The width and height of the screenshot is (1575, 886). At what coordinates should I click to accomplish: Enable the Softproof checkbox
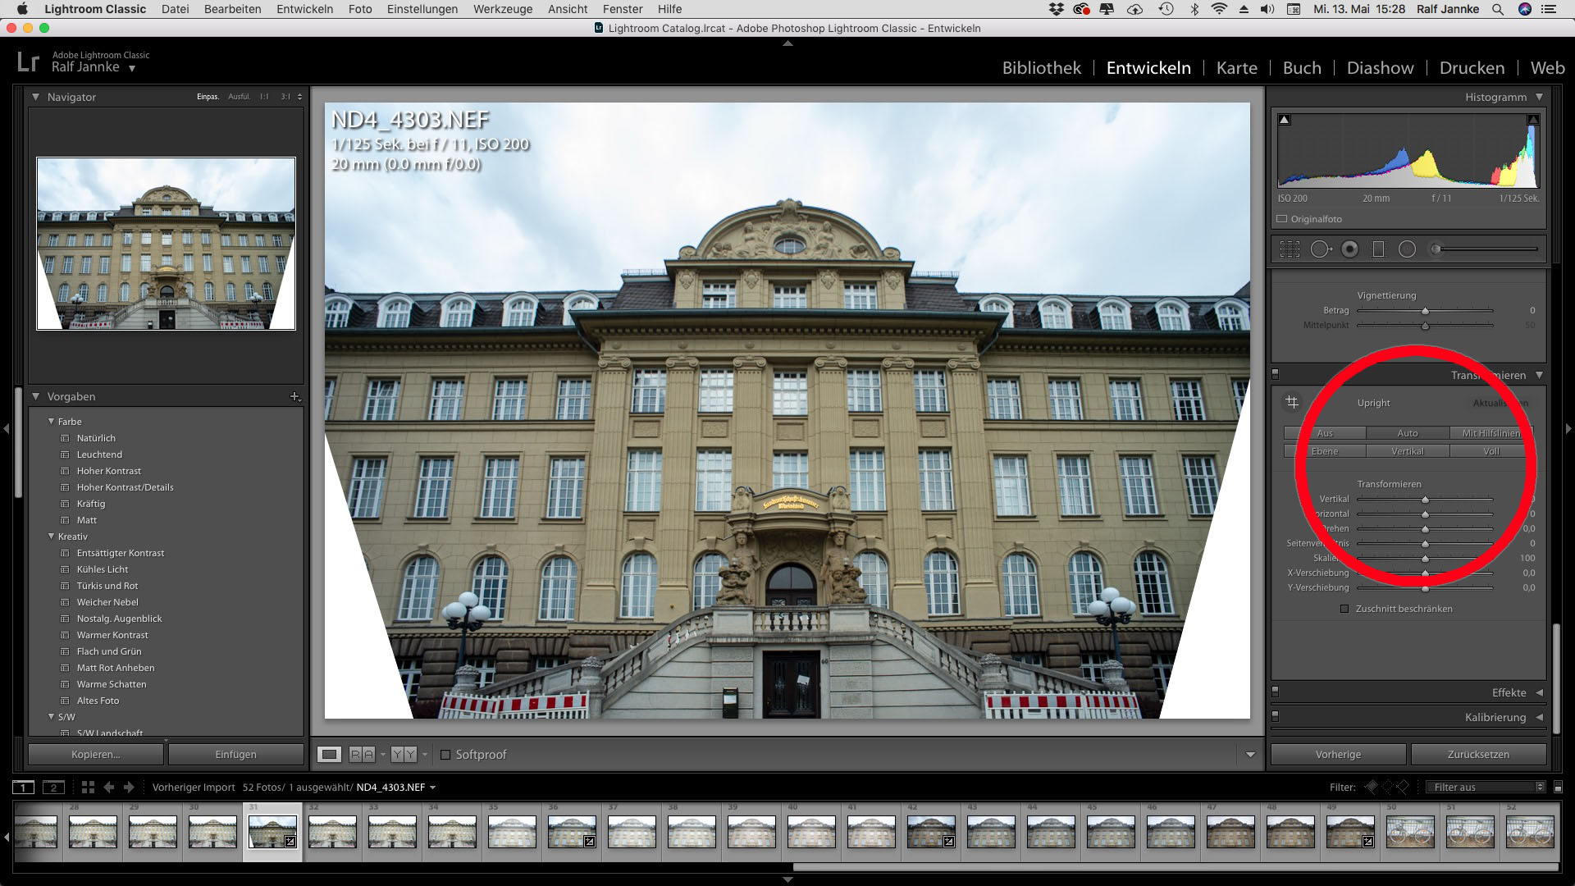445,755
